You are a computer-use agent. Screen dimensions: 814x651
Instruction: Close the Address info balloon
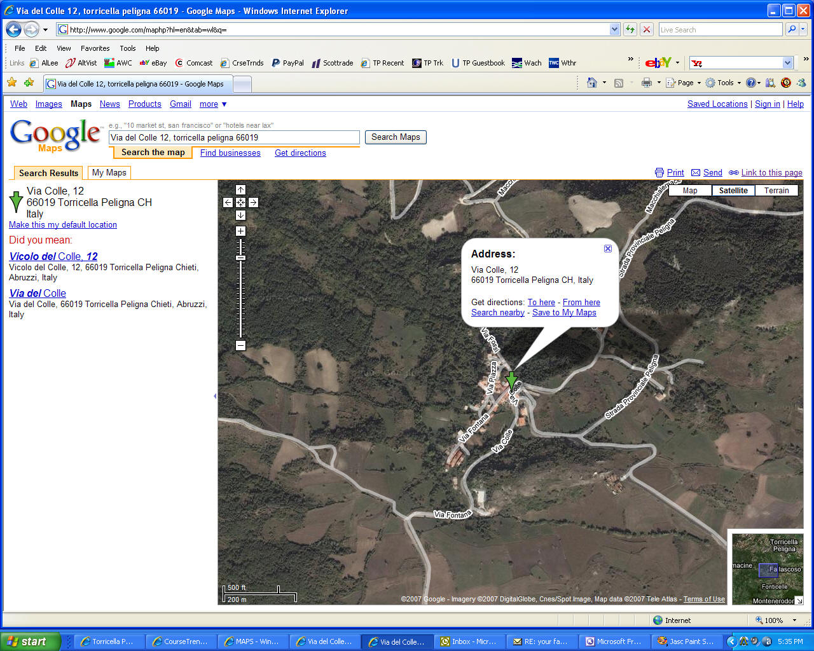[x=607, y=249]
